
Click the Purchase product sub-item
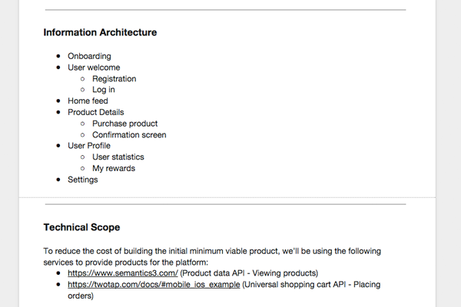pos(125,124)
